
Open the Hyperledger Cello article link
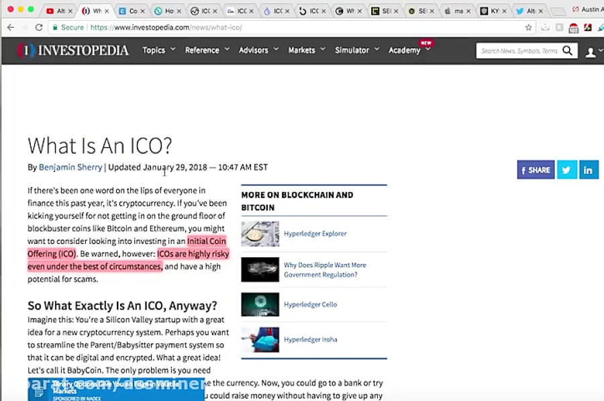coord(311,304)
